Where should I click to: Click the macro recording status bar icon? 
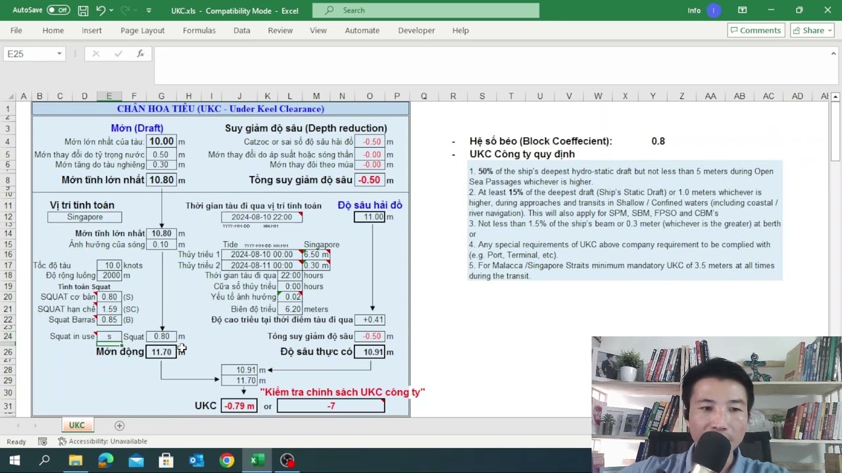coord(43,441)
